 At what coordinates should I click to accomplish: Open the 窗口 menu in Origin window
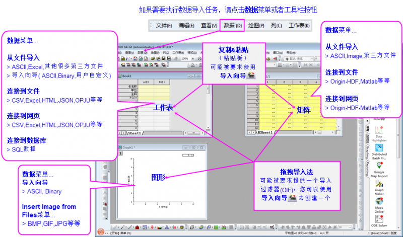pos(278,53)
